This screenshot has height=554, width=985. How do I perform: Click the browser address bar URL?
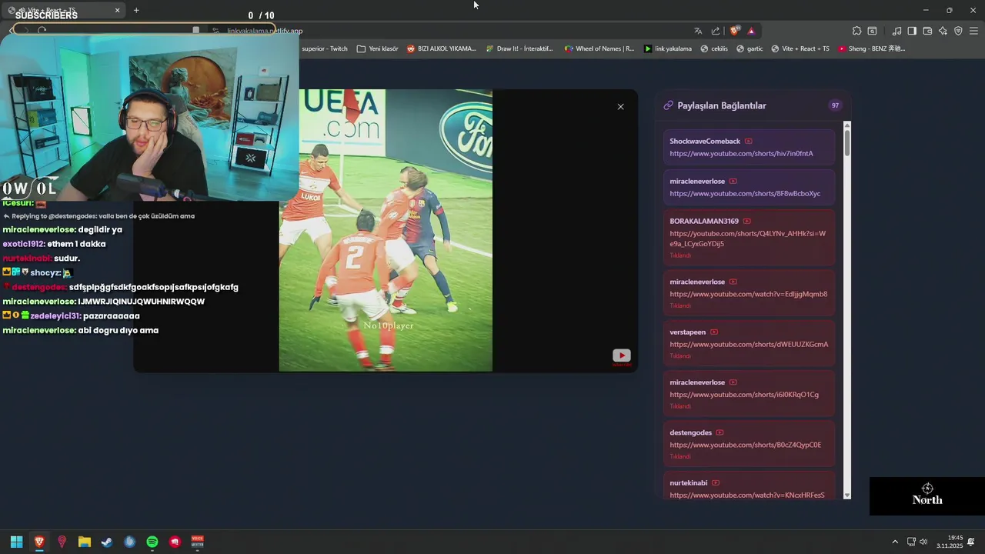pos(265,32)
